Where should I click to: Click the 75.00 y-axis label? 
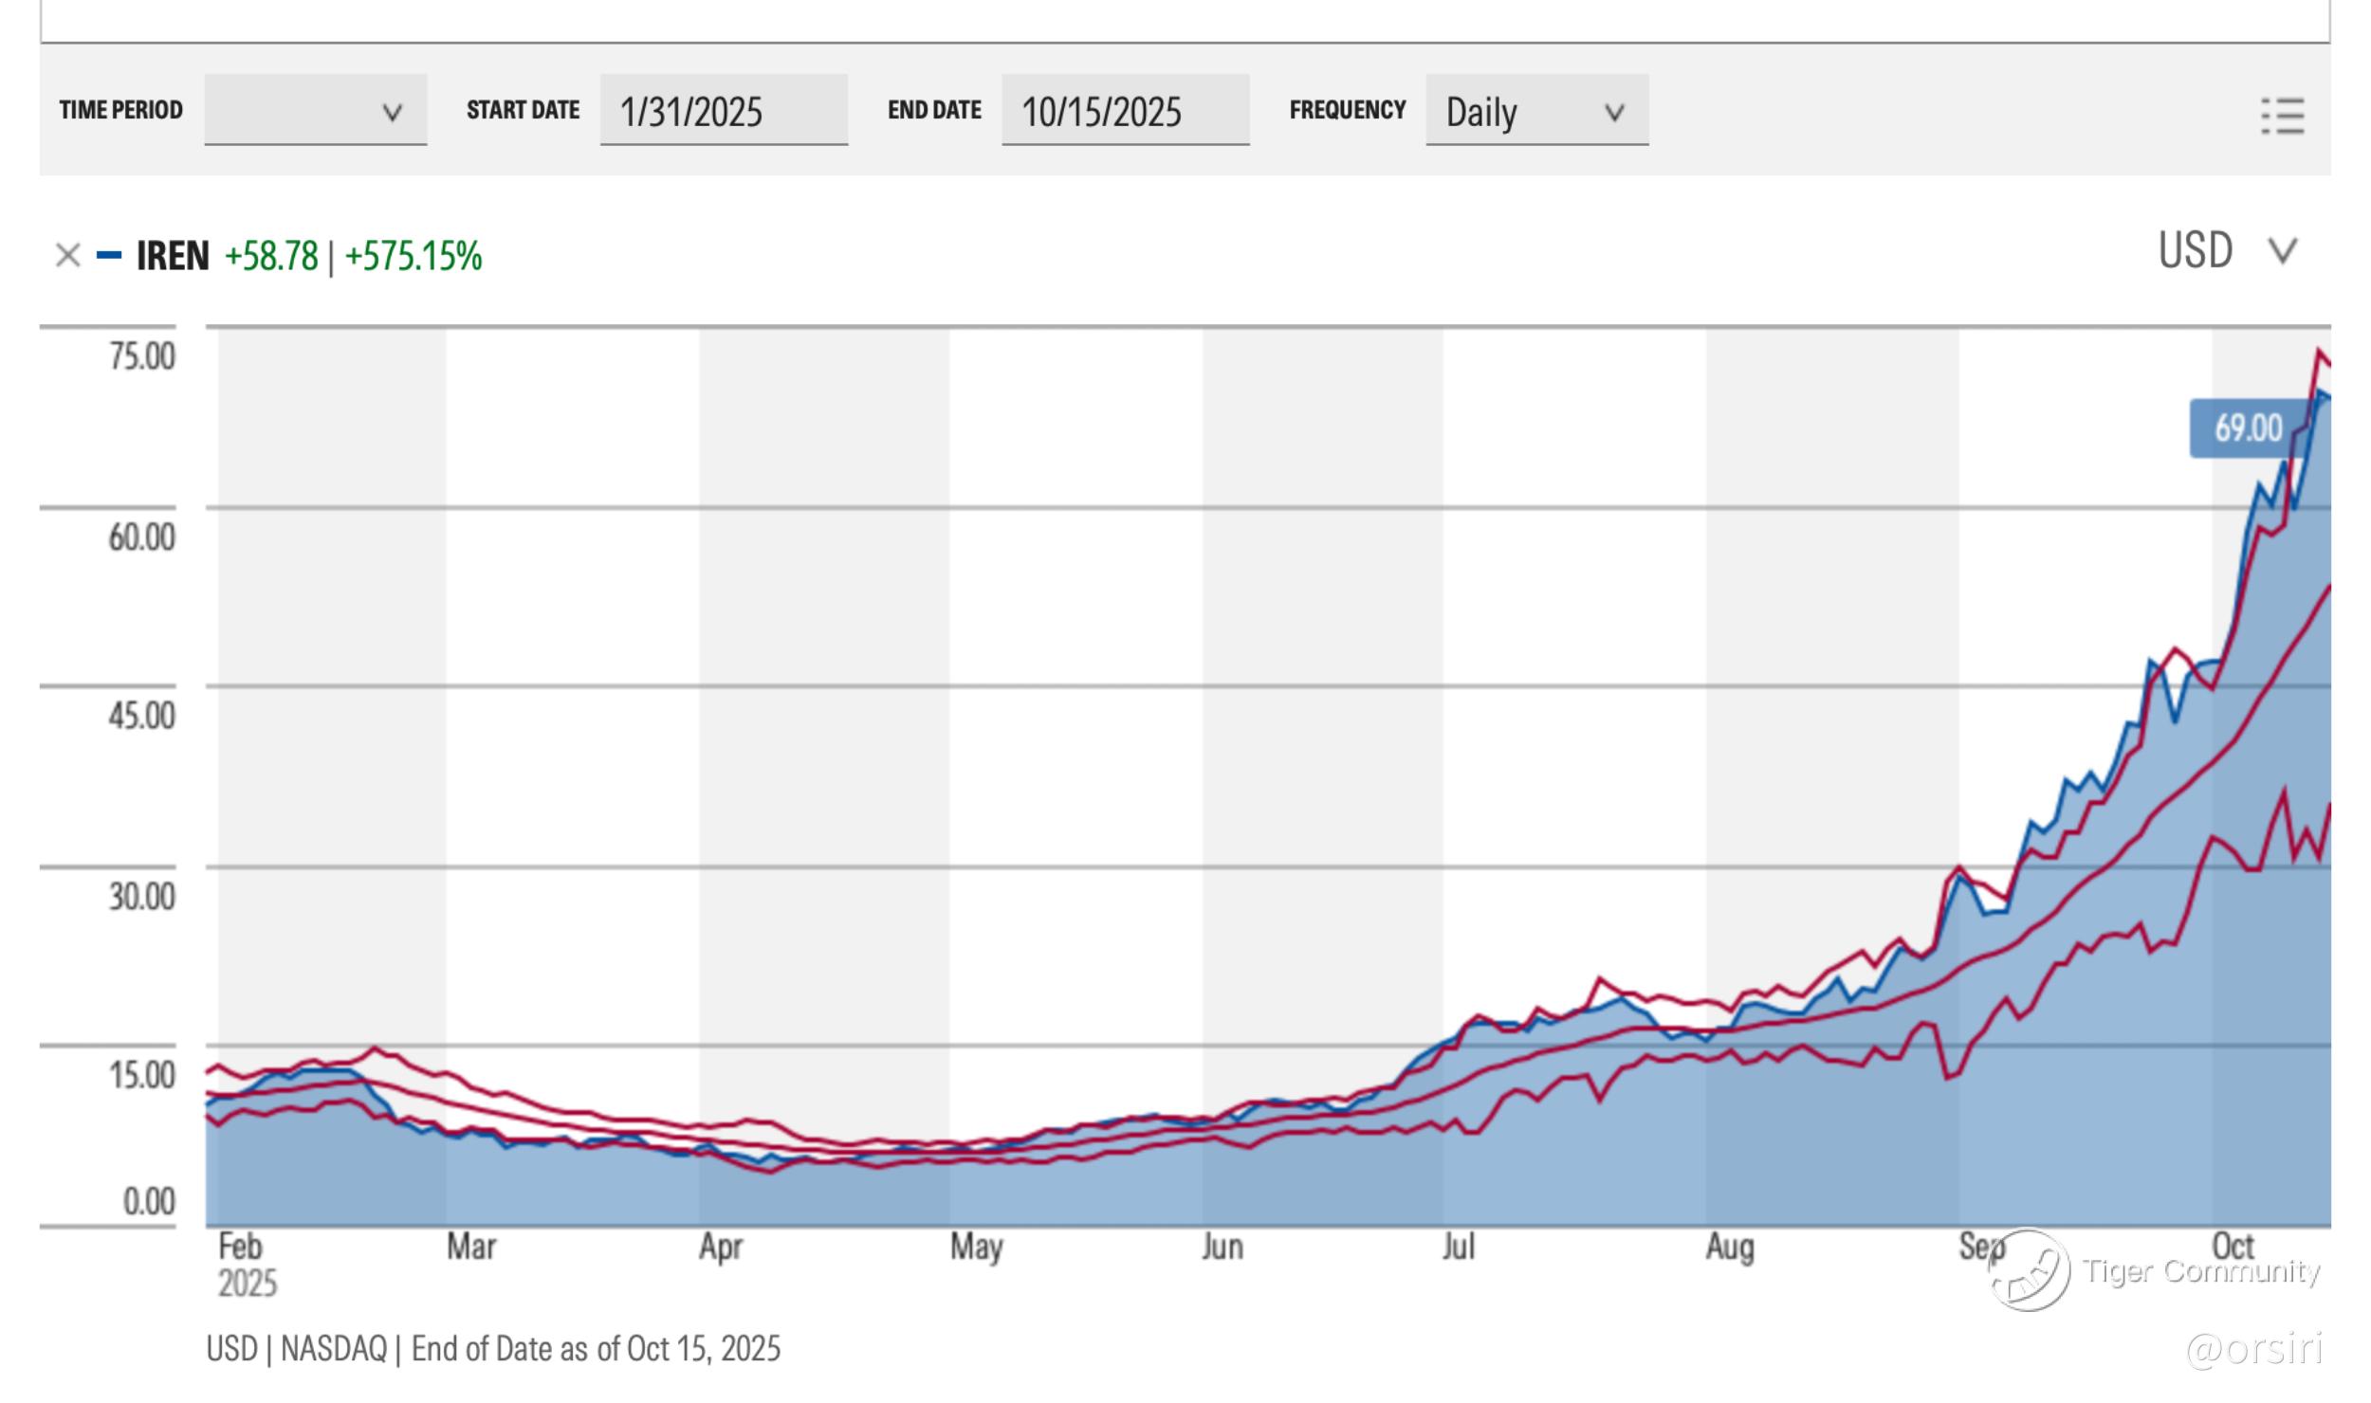click(x=142, y=357)
